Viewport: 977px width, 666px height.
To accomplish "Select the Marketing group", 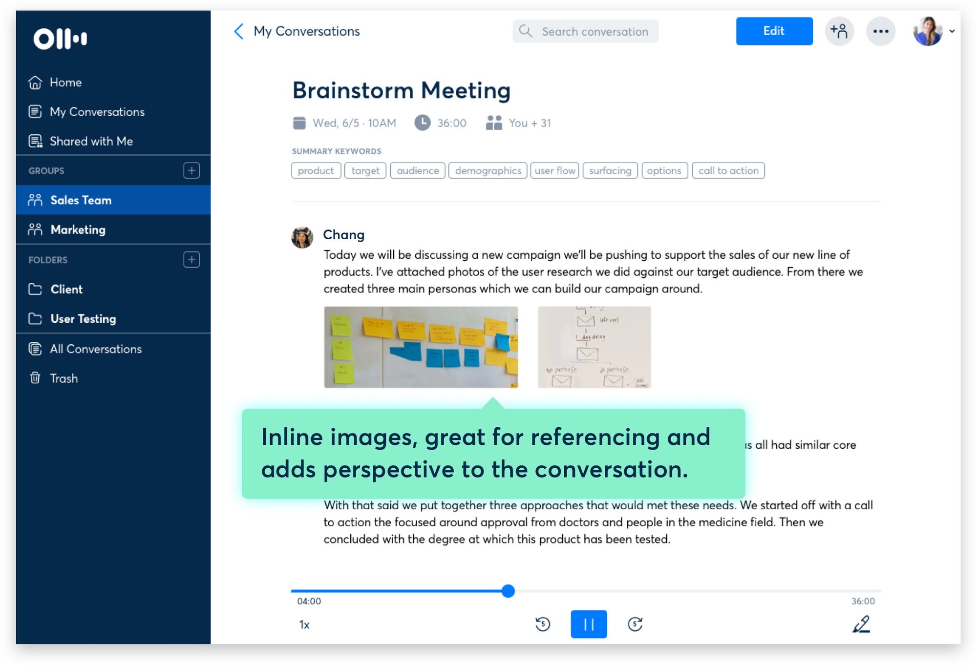I will pyautogui.click(x=78, y=229).
